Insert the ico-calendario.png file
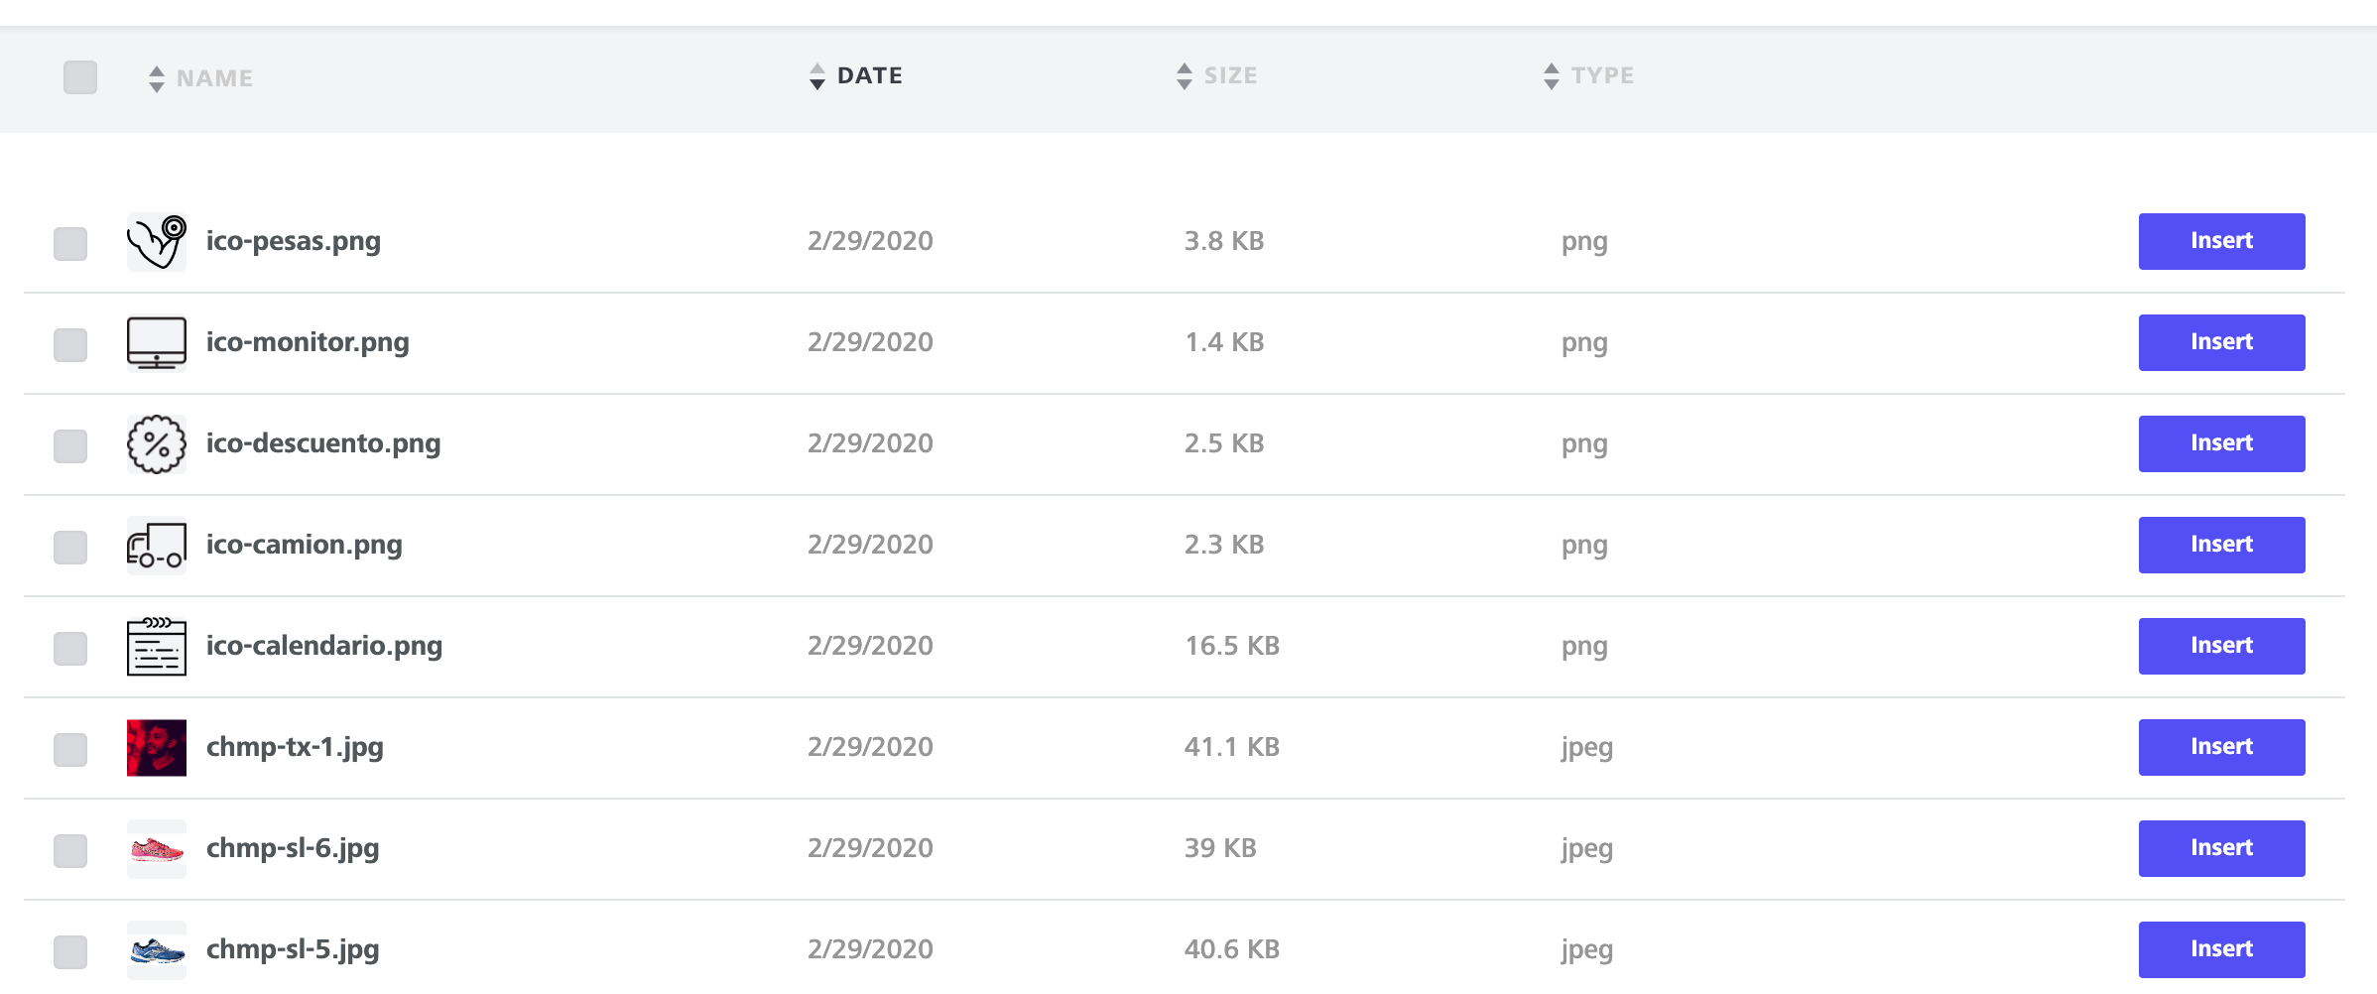The height and width of the screenshot is (994, 2377). (x=2221, y=646)
